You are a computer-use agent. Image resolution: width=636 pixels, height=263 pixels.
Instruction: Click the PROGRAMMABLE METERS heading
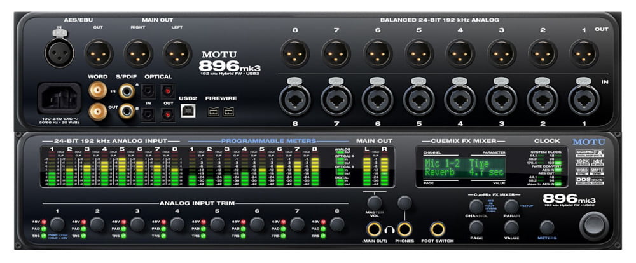click(268, 141)
